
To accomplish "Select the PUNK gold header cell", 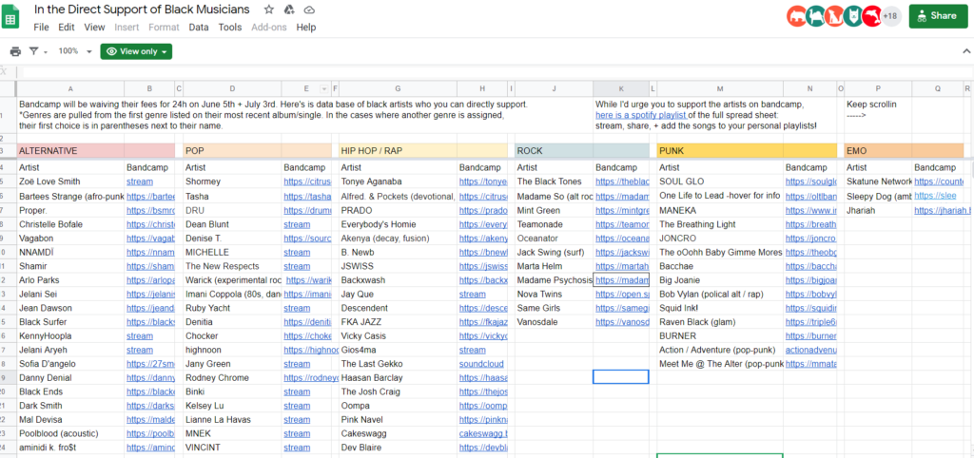I will point(720,151).
